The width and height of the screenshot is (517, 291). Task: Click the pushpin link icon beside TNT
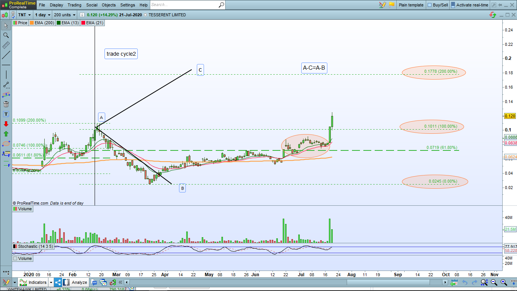tap(13, 15)
